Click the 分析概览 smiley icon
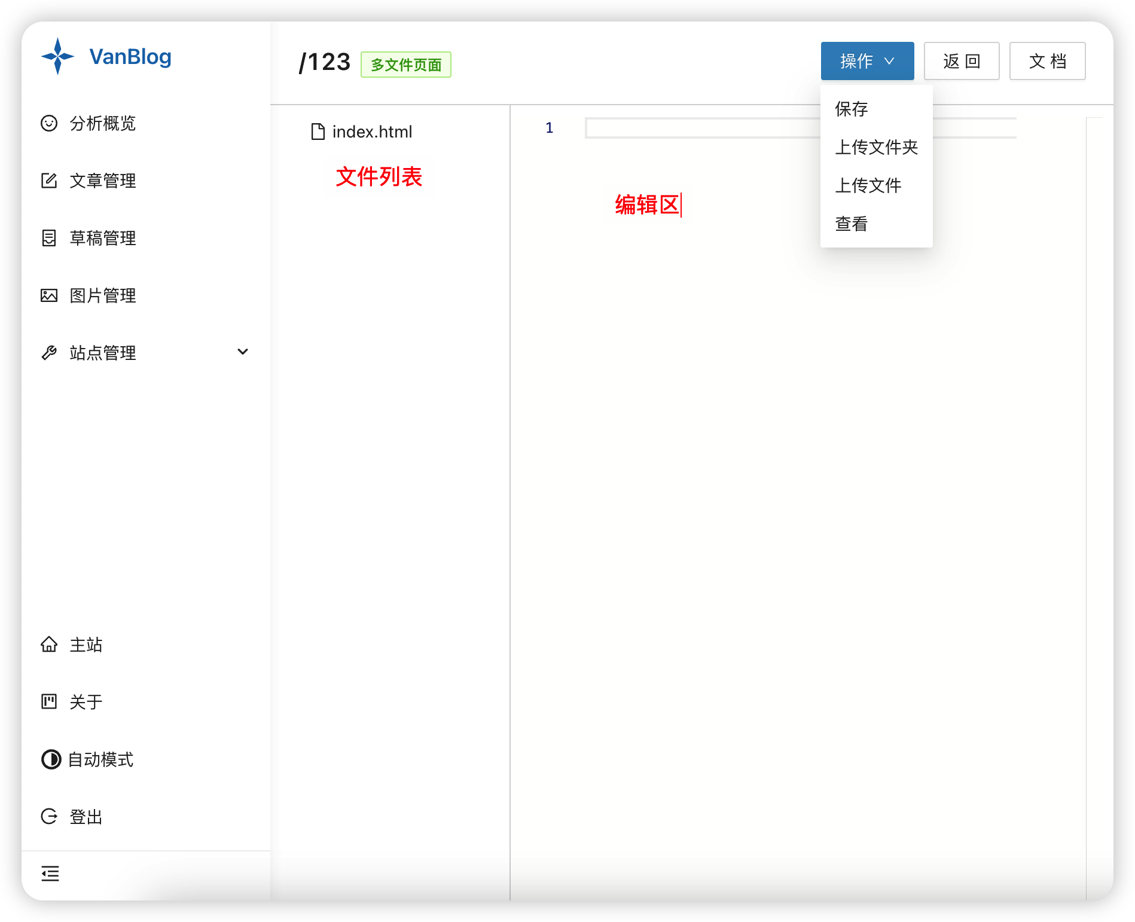 click(x=49, y=123)
